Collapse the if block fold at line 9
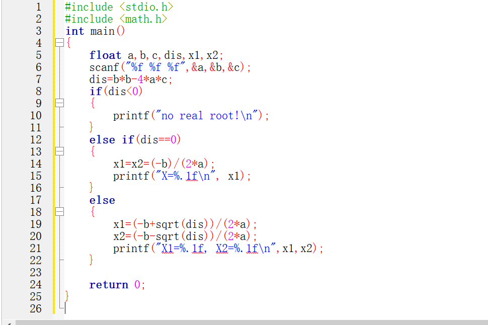This screenshot has height=325, width=488. (x=59, y=103)
